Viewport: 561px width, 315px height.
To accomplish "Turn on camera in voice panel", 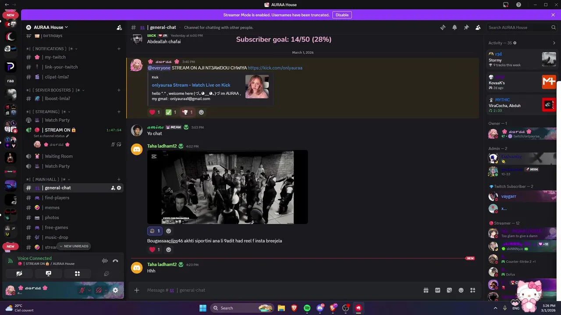I will (19, 273).
